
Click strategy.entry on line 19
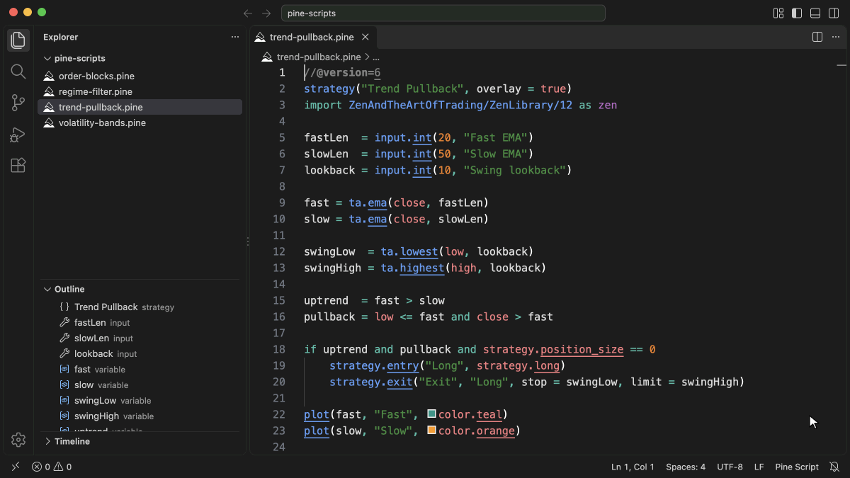point(374,365)
